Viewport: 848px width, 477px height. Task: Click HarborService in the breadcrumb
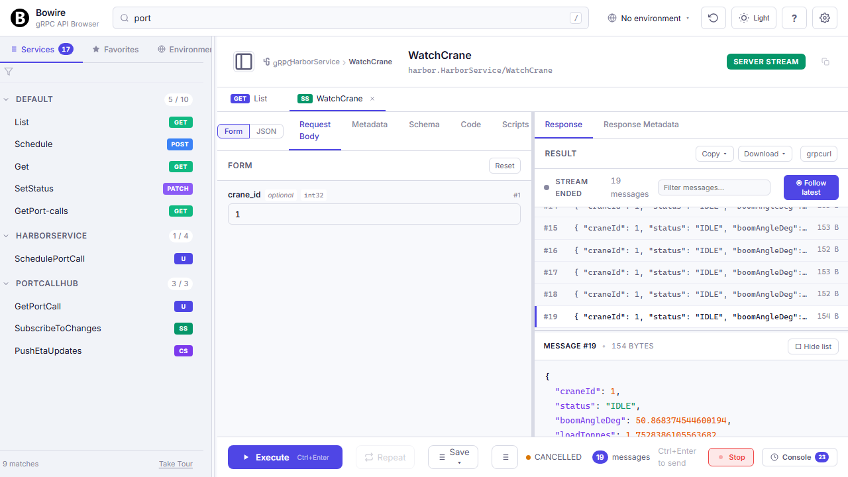[315, 62]
